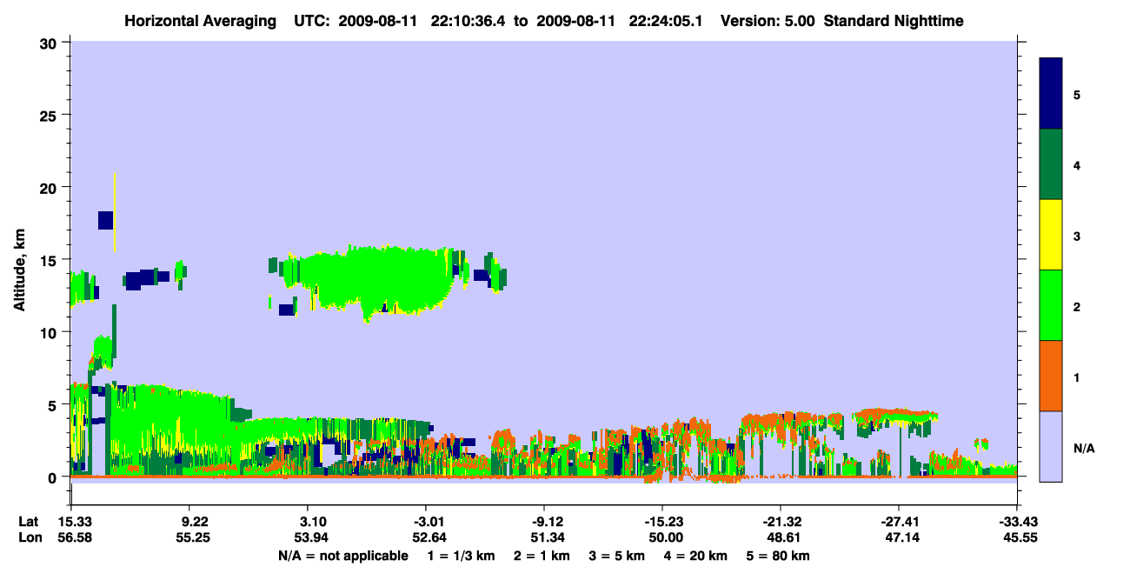
Task: Click the altitude tick label '10'
Action: tap(50, 332)
